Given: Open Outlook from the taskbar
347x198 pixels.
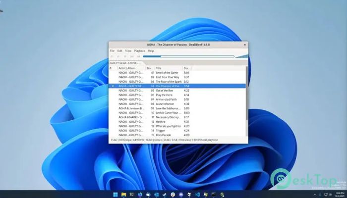Looking at the screenshot, I should click(x=157, y=195).
